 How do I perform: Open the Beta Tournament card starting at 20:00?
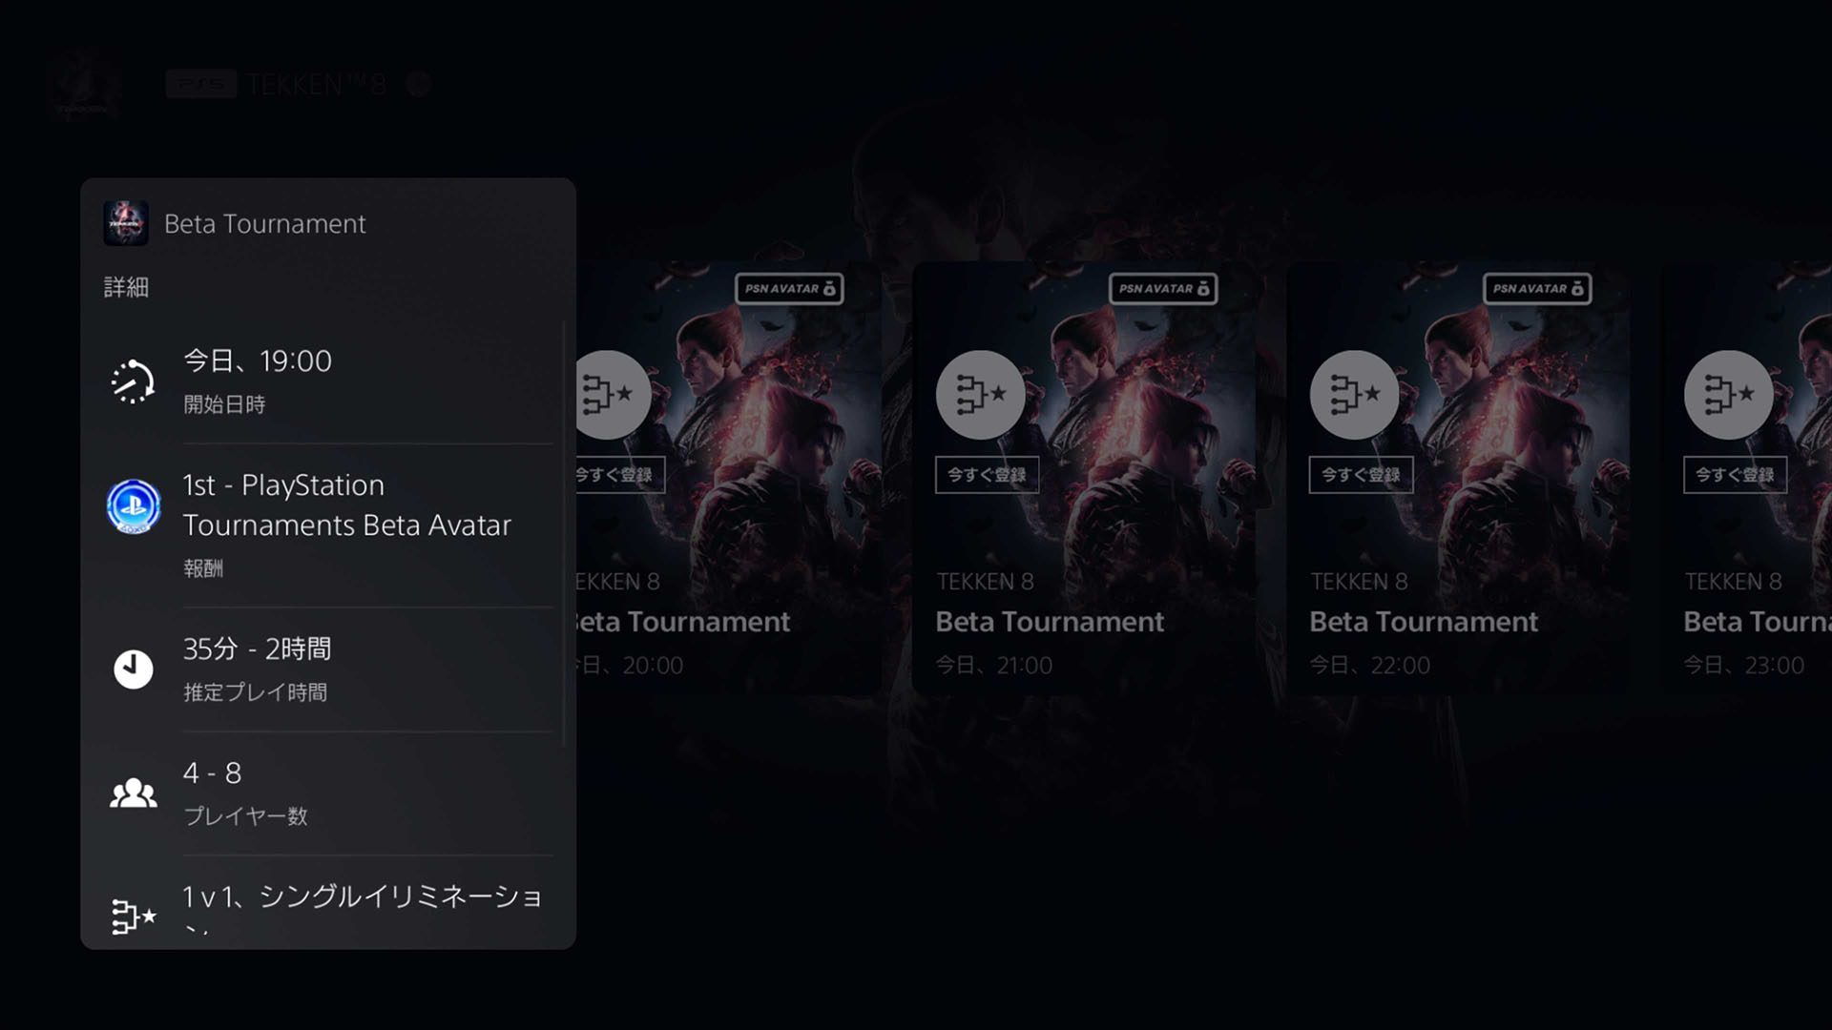point(727,479)
